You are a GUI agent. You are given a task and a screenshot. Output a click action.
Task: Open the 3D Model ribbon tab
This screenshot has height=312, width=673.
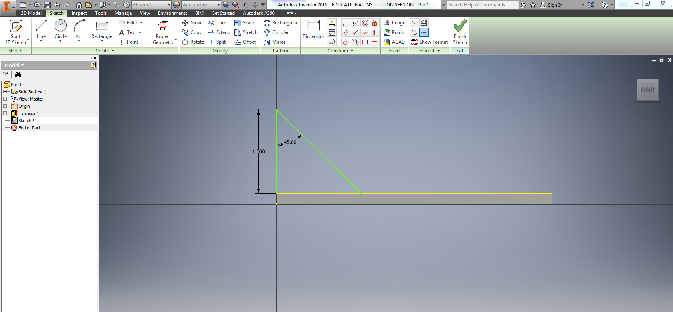pyautogui.click(x=31, y=13)
